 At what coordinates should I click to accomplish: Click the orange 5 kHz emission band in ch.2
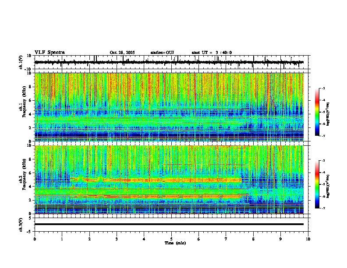tap(156, 180)
